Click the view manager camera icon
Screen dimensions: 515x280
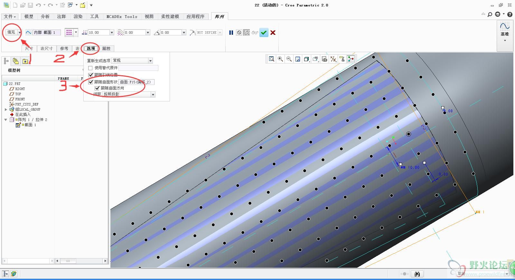tap(324, 59)
